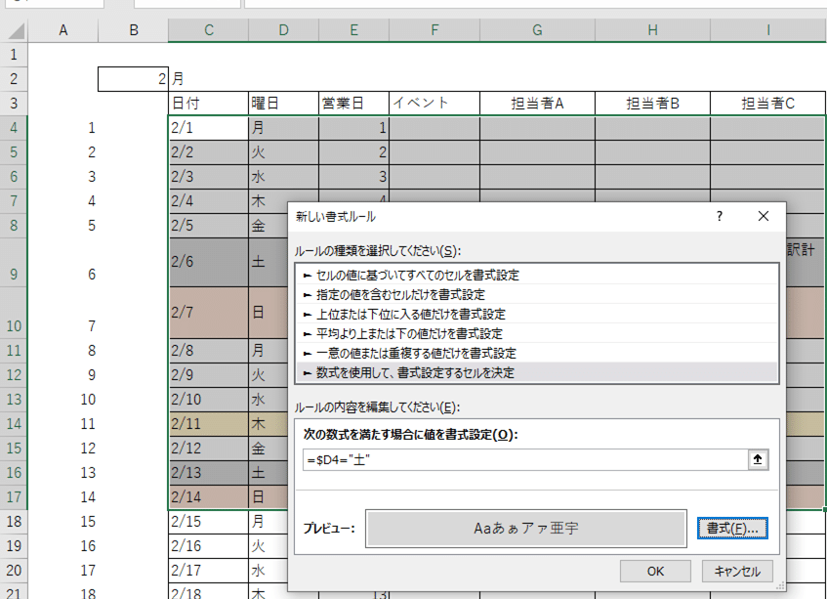Click the select-all corner triangle of sheet
Image resolution: width=827 pixels, height=599 pixels.
pos(17,30)
